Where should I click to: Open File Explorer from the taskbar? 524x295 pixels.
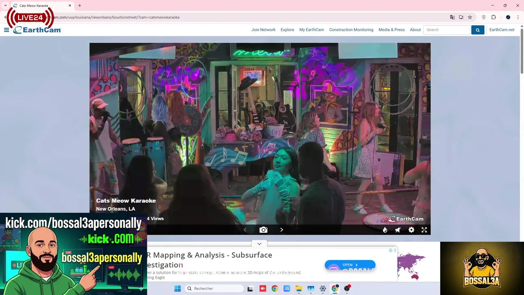click(299, 288)
